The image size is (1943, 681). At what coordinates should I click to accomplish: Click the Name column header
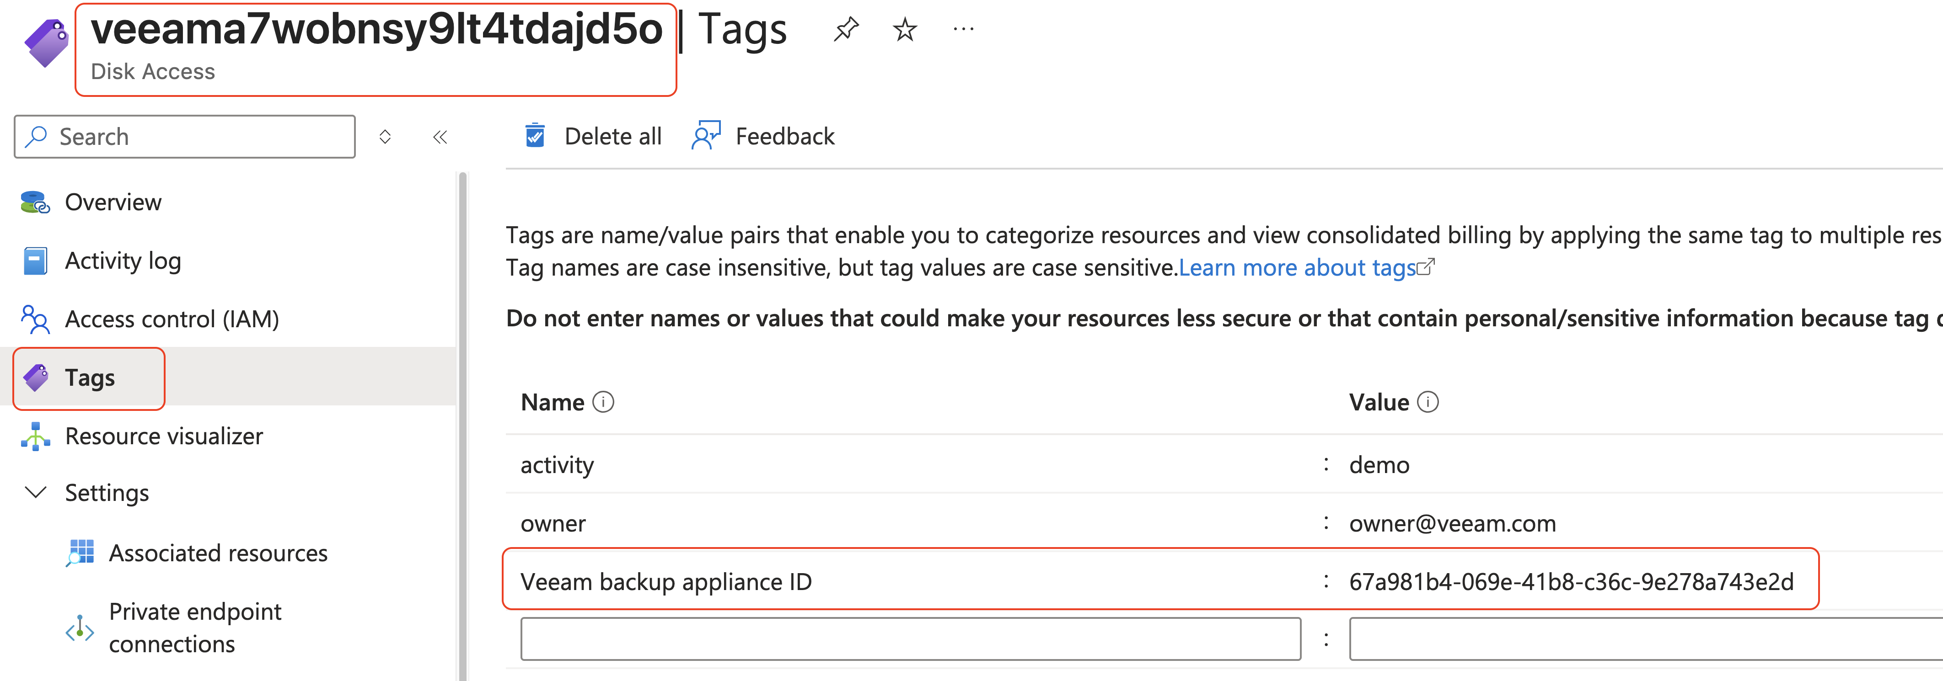tap(552, 402)
